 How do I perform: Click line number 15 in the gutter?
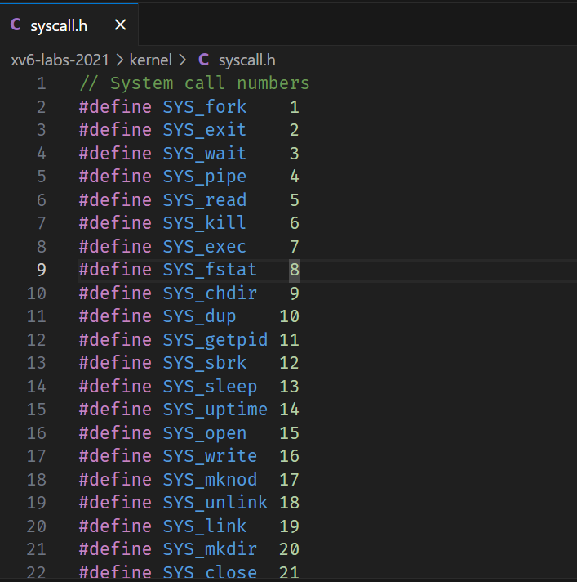click(36, 410)
